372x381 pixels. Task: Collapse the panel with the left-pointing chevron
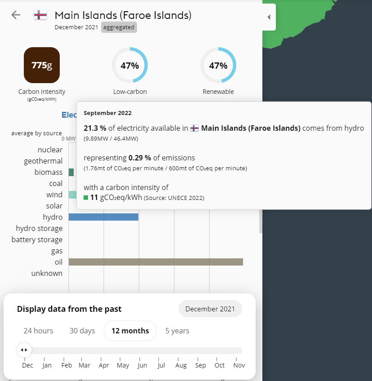click(x=269, y=17)
